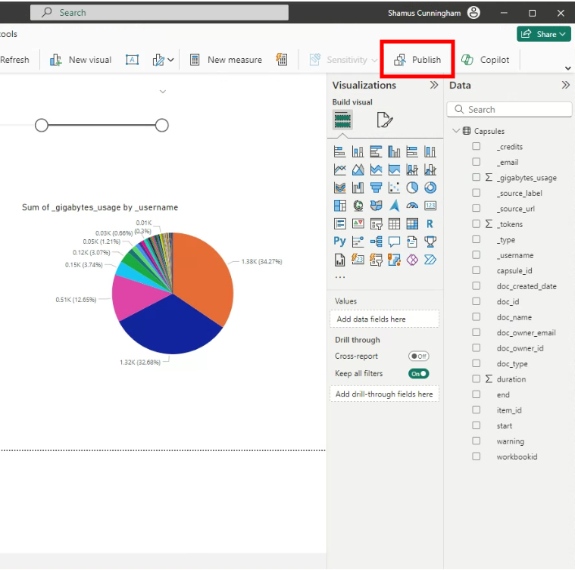Select the funnel chart visualization
Image resolution: width=575 pixels, height=570 pixels.
(x=376, y=188)
